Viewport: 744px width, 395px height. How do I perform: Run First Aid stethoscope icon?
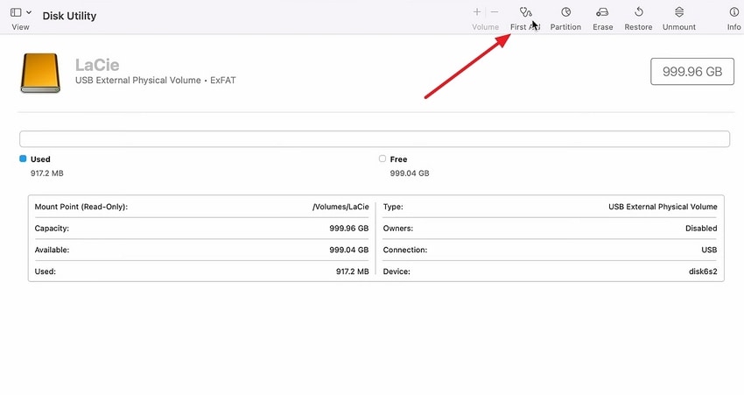click(525, 12)
